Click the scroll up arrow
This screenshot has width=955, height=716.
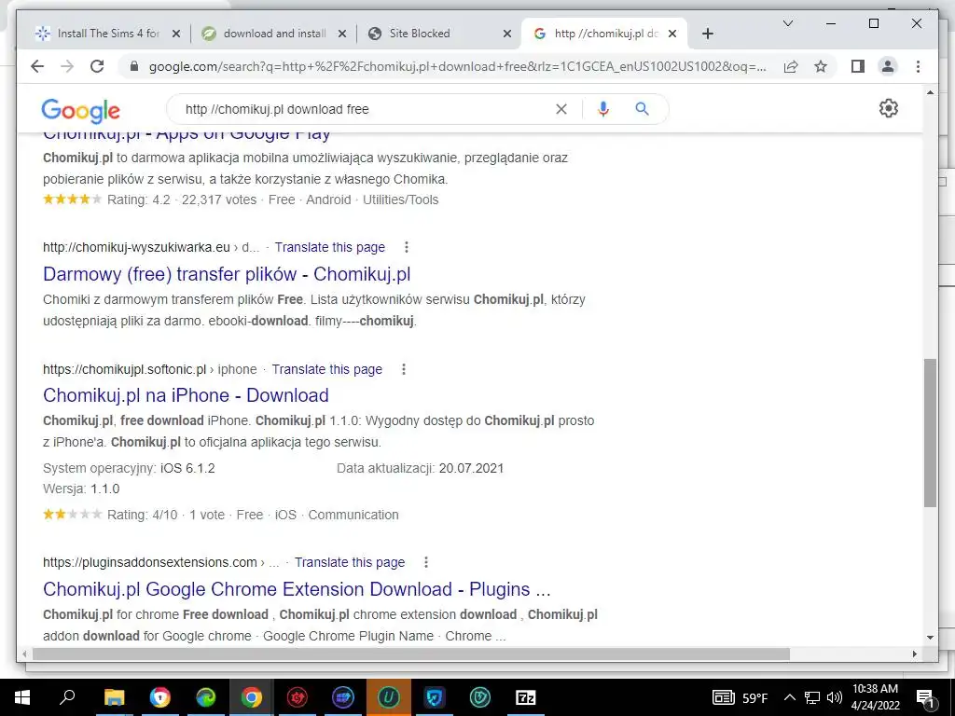coord(930,92)
